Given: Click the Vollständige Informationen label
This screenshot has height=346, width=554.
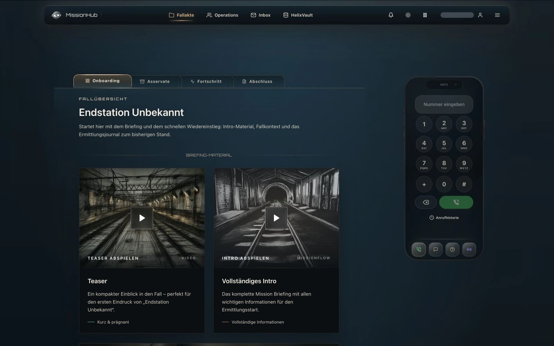Looking at the screenshot, I should (258, 322).
